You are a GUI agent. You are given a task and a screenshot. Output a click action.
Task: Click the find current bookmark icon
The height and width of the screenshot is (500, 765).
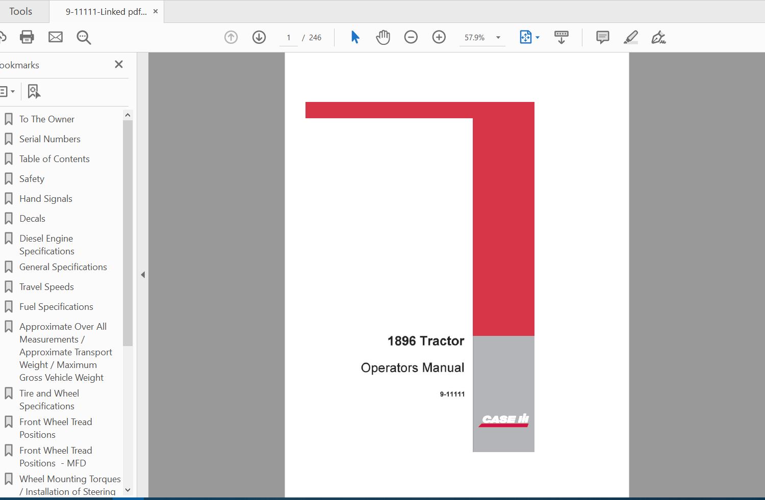(x=34, y=92)
